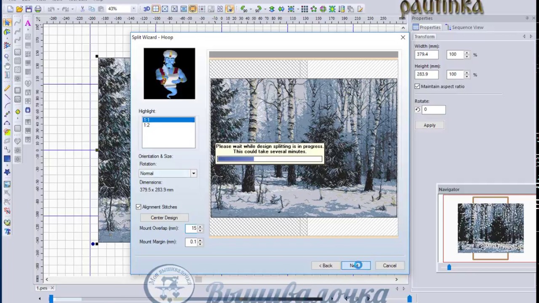Click Next in the Split Wizard
The image size is (539, 303).
[356, 266]
